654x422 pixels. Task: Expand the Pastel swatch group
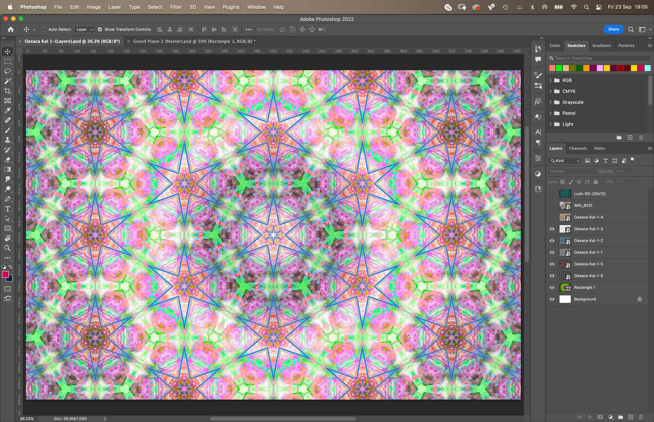[551, 113]
